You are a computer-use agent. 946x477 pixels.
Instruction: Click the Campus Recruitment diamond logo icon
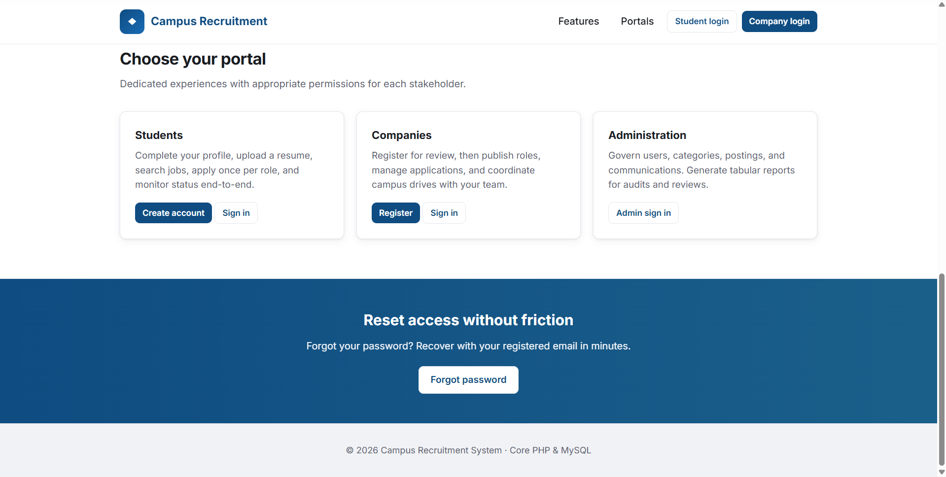click(x=132, y=22)
